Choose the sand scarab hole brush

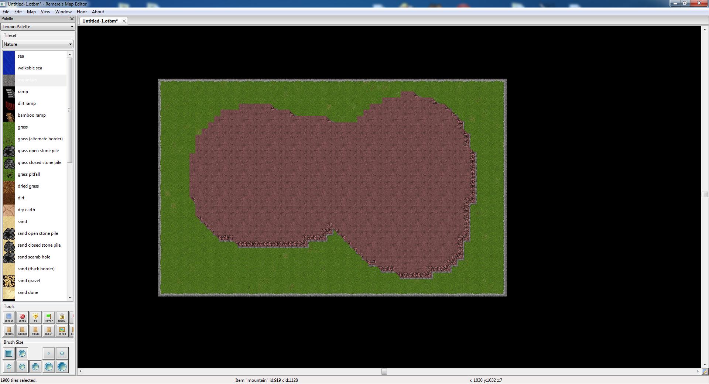(35, 257)
